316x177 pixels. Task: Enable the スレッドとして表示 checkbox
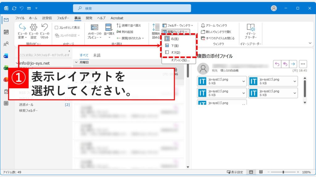tap(57, 27)
